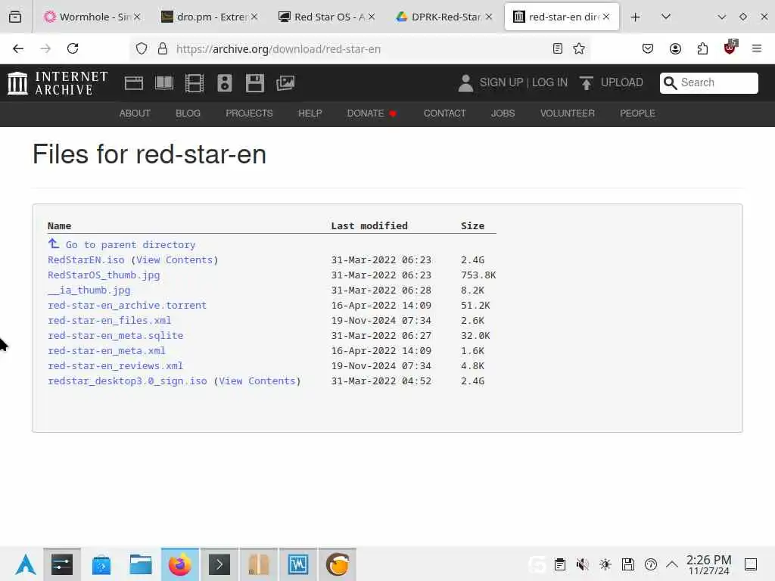Open red-star-en_files.xml link
The image size is (775, 581).
(109, 320)
